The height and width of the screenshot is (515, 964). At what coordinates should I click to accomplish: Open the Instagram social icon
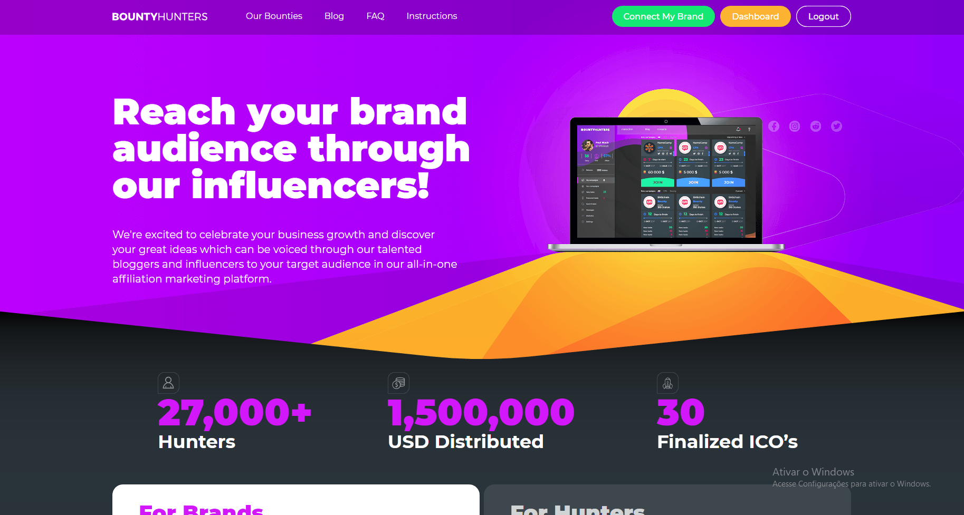795,126
